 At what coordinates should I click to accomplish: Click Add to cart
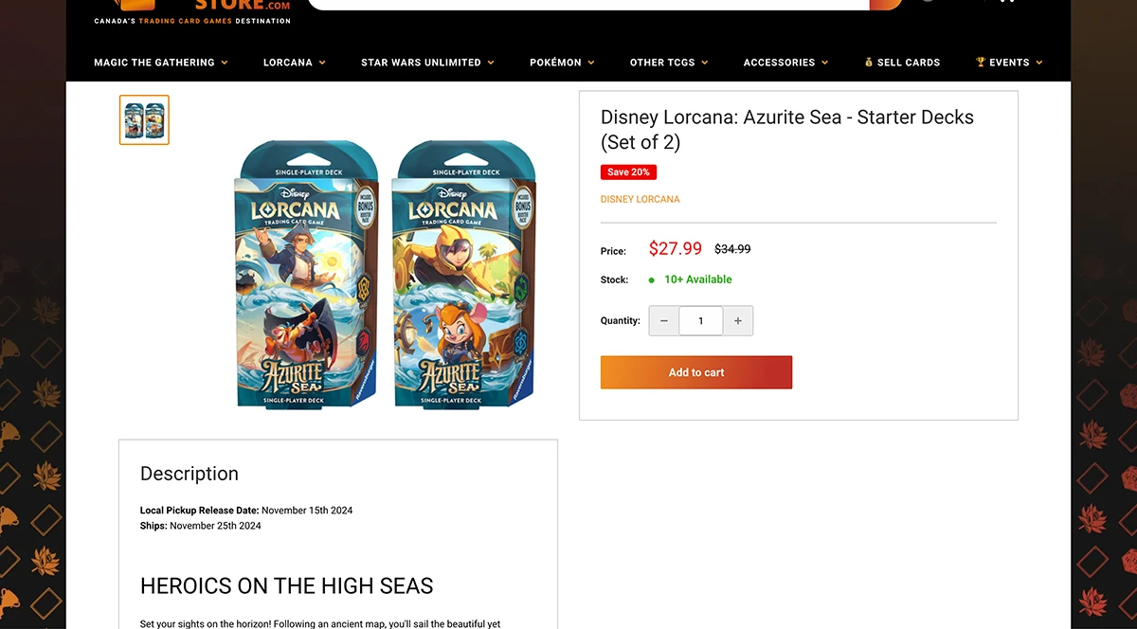pos(696,371)
